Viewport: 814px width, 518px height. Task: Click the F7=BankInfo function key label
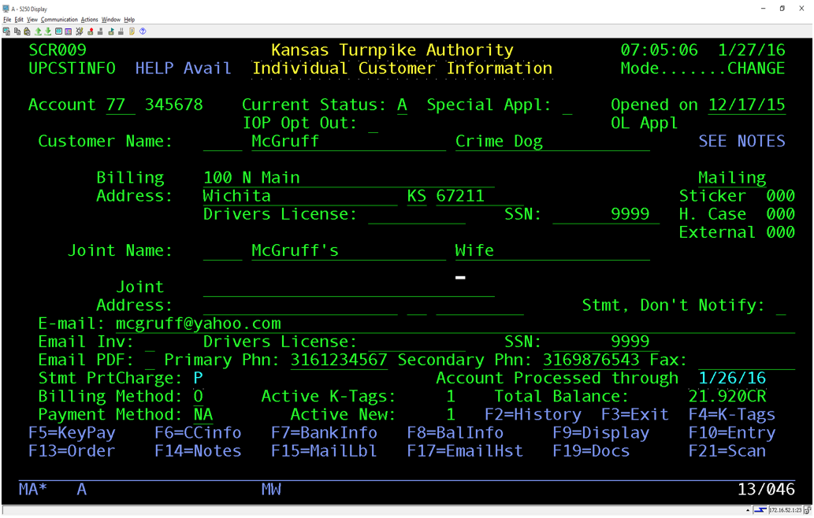(x=324, y=432)
